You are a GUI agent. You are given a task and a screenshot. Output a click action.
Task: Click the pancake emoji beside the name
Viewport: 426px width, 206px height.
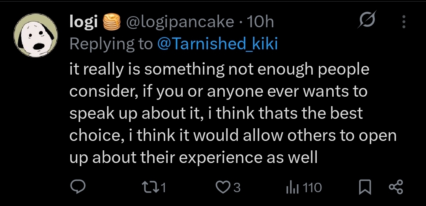coord(111,22)
